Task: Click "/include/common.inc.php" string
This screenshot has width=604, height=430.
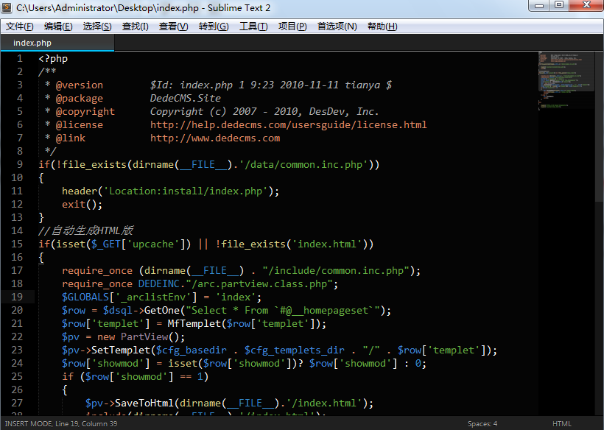Action: (336, 271)
